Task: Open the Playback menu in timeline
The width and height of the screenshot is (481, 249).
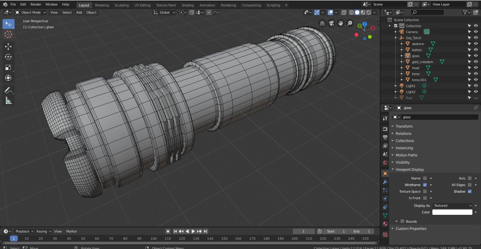Action: (x=24, y=231)
